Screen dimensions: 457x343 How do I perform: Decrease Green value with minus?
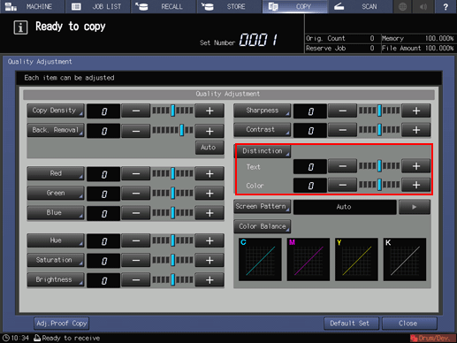point(136,194)
